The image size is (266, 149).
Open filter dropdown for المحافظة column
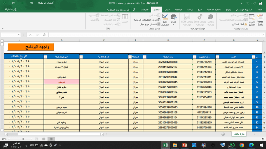(x=130, y=57)
